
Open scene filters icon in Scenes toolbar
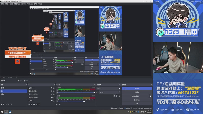[x=6, y=104]
